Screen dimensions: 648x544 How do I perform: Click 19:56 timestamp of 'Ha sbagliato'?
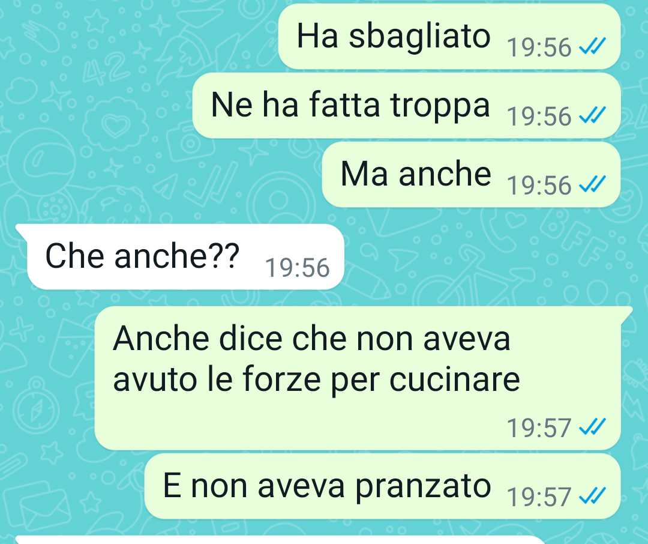pos(539,47)
